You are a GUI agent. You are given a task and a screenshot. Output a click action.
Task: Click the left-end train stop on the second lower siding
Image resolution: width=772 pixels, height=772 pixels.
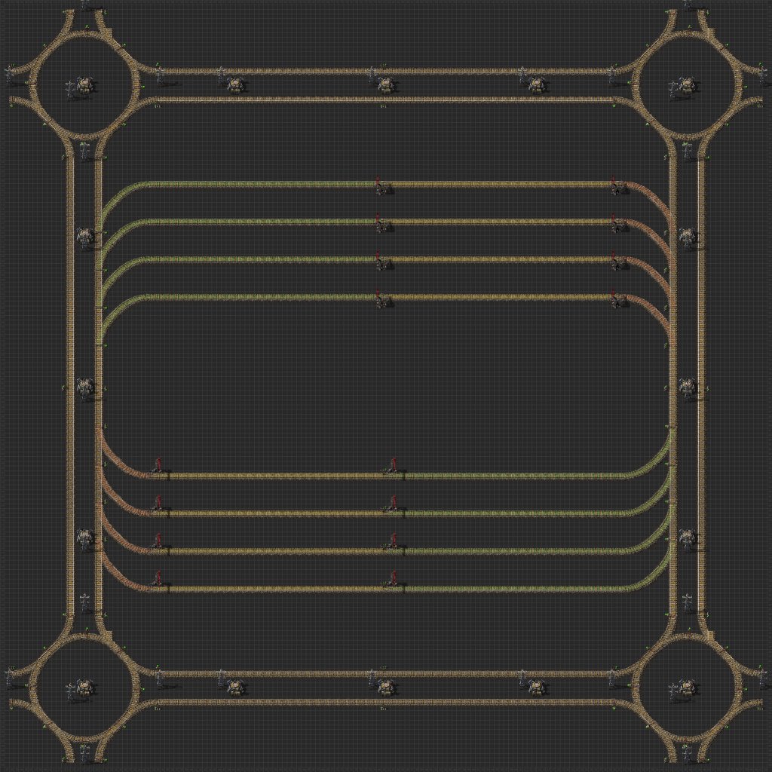(158, 504)
